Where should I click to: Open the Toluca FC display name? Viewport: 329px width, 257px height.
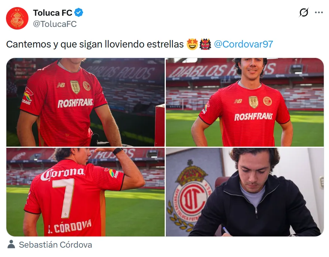(x=53, y=13)
